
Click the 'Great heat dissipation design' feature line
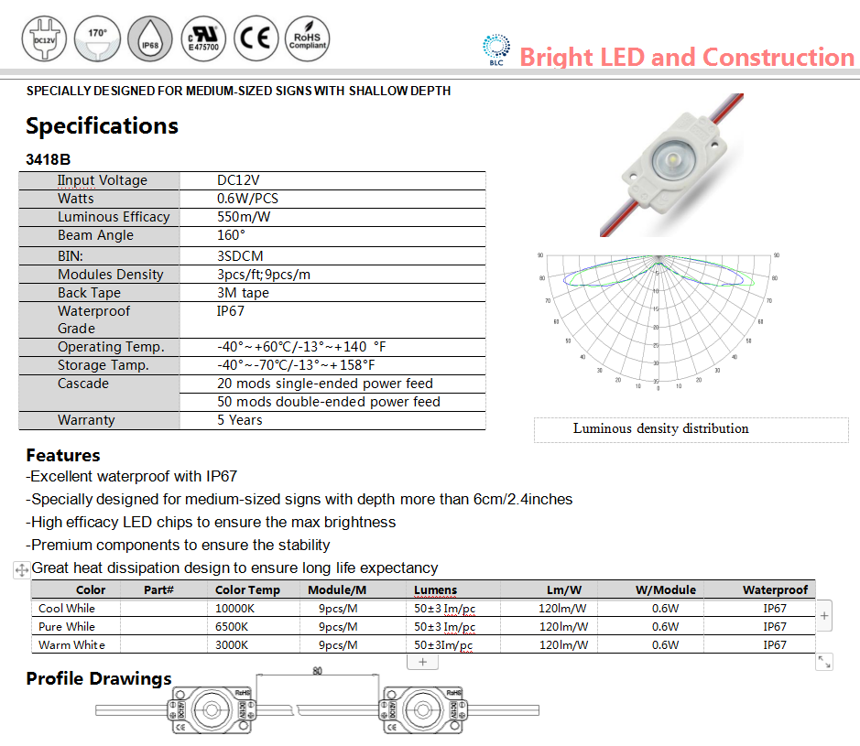tap(234, 568)
